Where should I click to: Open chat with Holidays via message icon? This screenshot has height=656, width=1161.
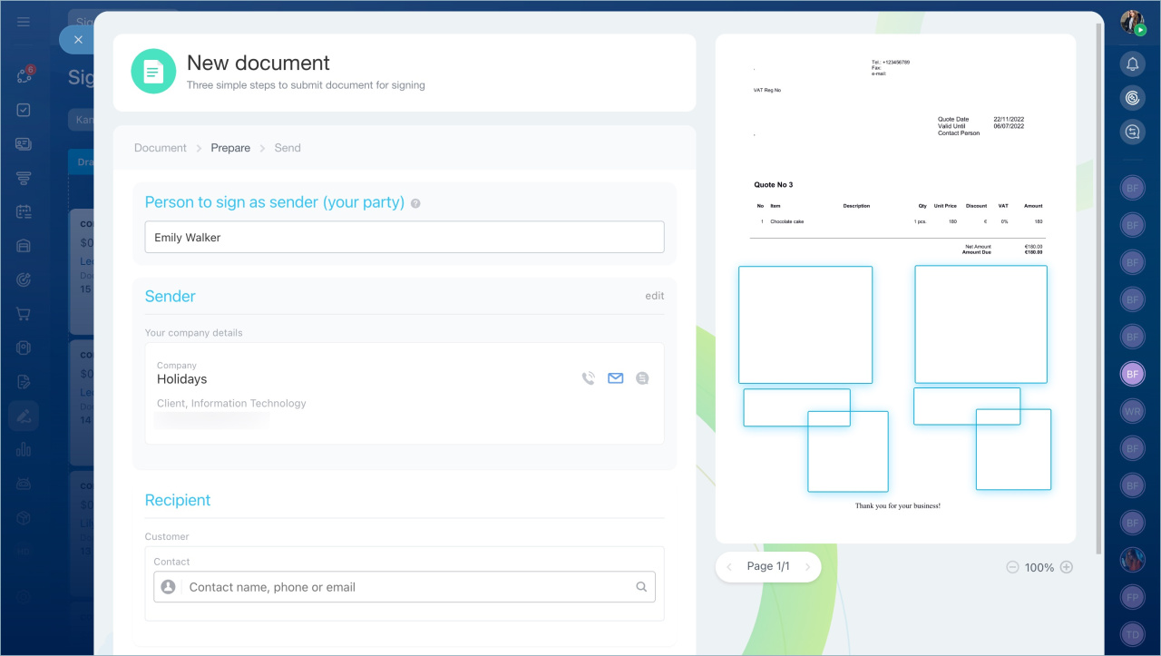[x=642, y=378]
